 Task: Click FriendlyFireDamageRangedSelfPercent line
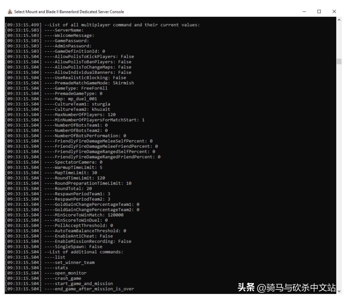[x=80, y=152]
